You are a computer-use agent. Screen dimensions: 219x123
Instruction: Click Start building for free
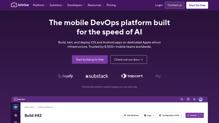[x=90, y=60]
